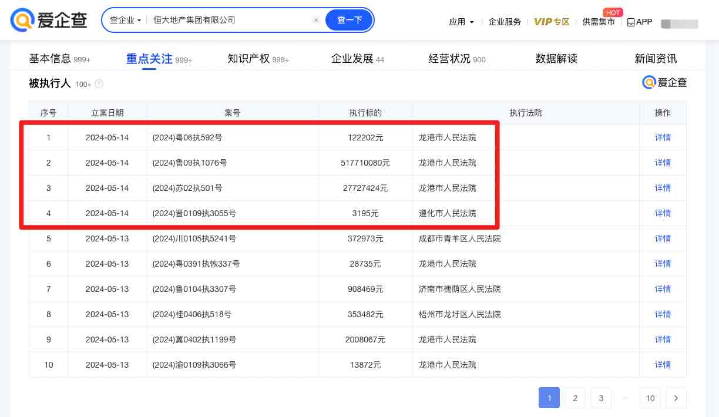719x417 pixels.
Task: Click court name 梧州市龙圩区人民法院
Action: (460, 314)
